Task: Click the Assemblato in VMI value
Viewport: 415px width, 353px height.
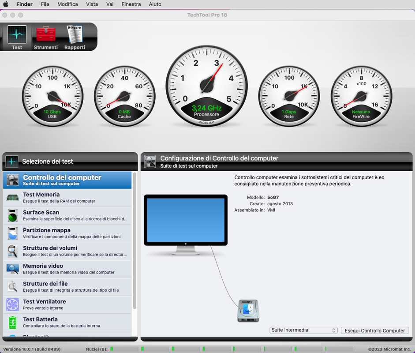Action: click(271, 210)
